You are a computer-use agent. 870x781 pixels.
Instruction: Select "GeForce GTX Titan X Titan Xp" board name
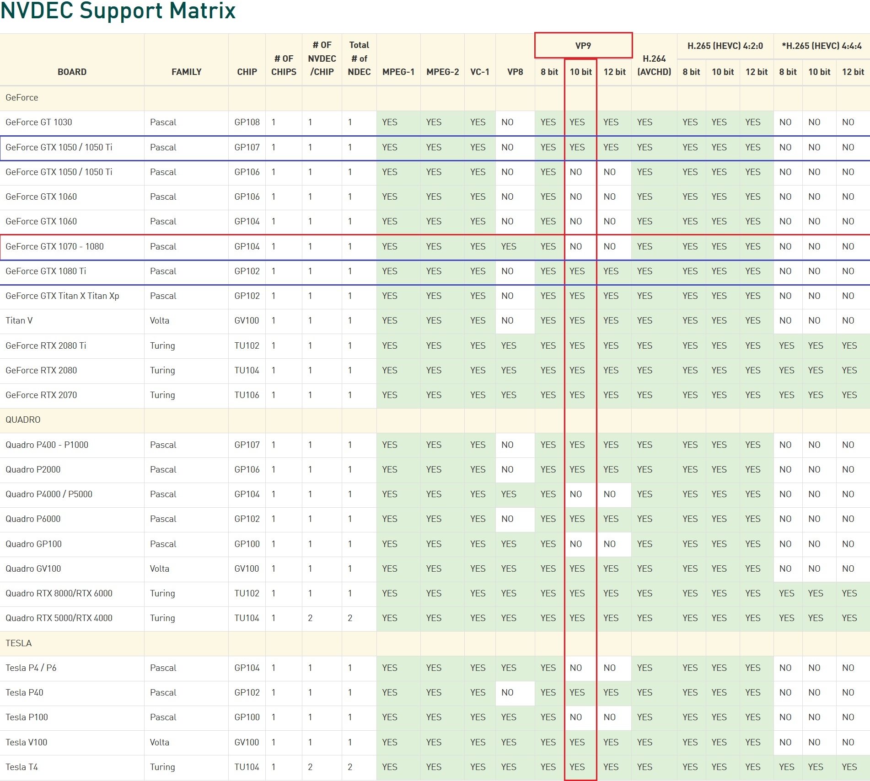(x=62, y=296)
